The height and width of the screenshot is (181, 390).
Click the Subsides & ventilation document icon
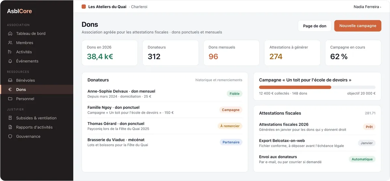click(10, 118)
